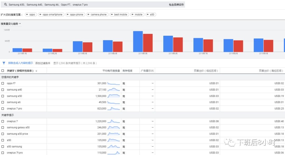Check the a50 row checkbox
The height and width of the screenshot is (155, 285).
pos(3,140)
